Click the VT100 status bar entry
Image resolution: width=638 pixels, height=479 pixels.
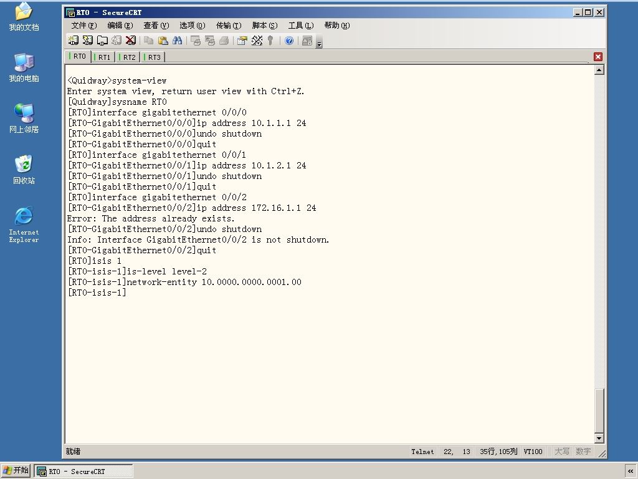[533, 452]
